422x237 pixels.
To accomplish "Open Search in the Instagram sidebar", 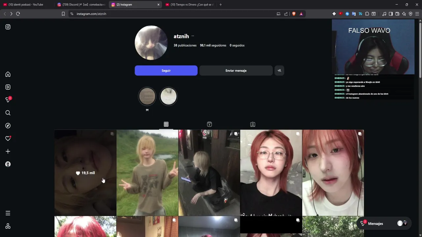I will pos(8,113).
